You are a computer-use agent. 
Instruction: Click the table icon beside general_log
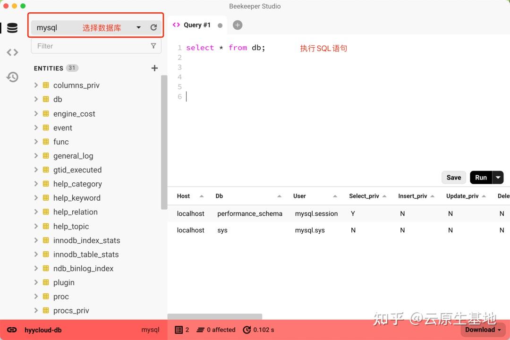47,155
